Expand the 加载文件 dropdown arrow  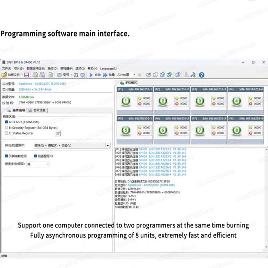click(22, 75)
